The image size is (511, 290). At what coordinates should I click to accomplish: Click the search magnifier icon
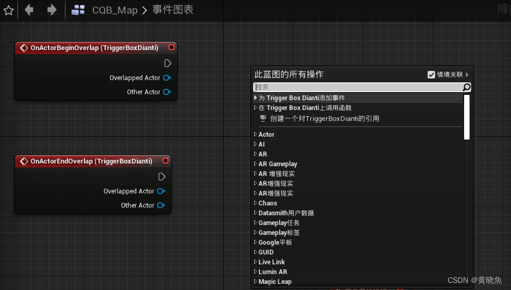point(467,87)
